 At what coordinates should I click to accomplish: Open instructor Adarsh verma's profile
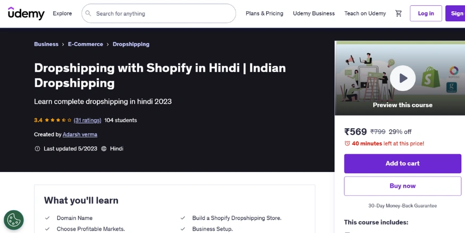[80, 135]
